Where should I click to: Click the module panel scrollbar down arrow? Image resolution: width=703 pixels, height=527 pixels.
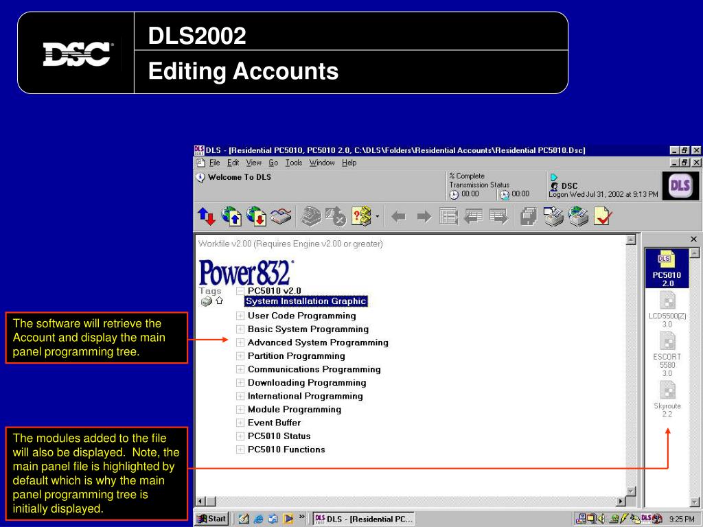694,502
